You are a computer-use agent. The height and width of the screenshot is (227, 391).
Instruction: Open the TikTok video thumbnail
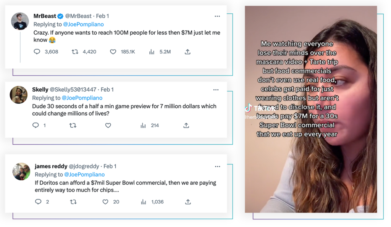pyautogui.click(x=311, y=109)
